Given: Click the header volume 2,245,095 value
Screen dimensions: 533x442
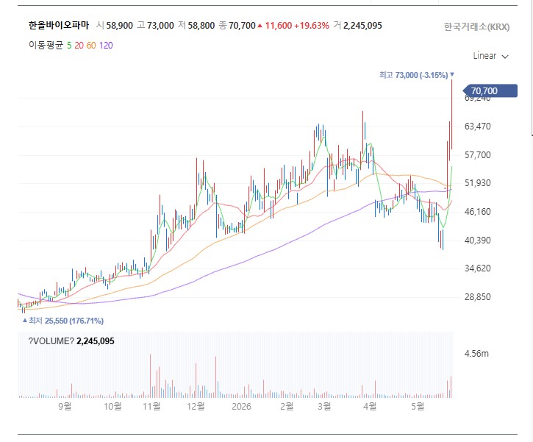Looking at the screenshot, I should pos(362,26).
